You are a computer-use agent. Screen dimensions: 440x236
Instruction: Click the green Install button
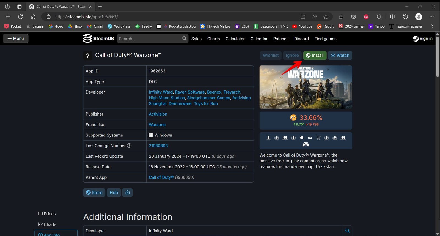315,55
